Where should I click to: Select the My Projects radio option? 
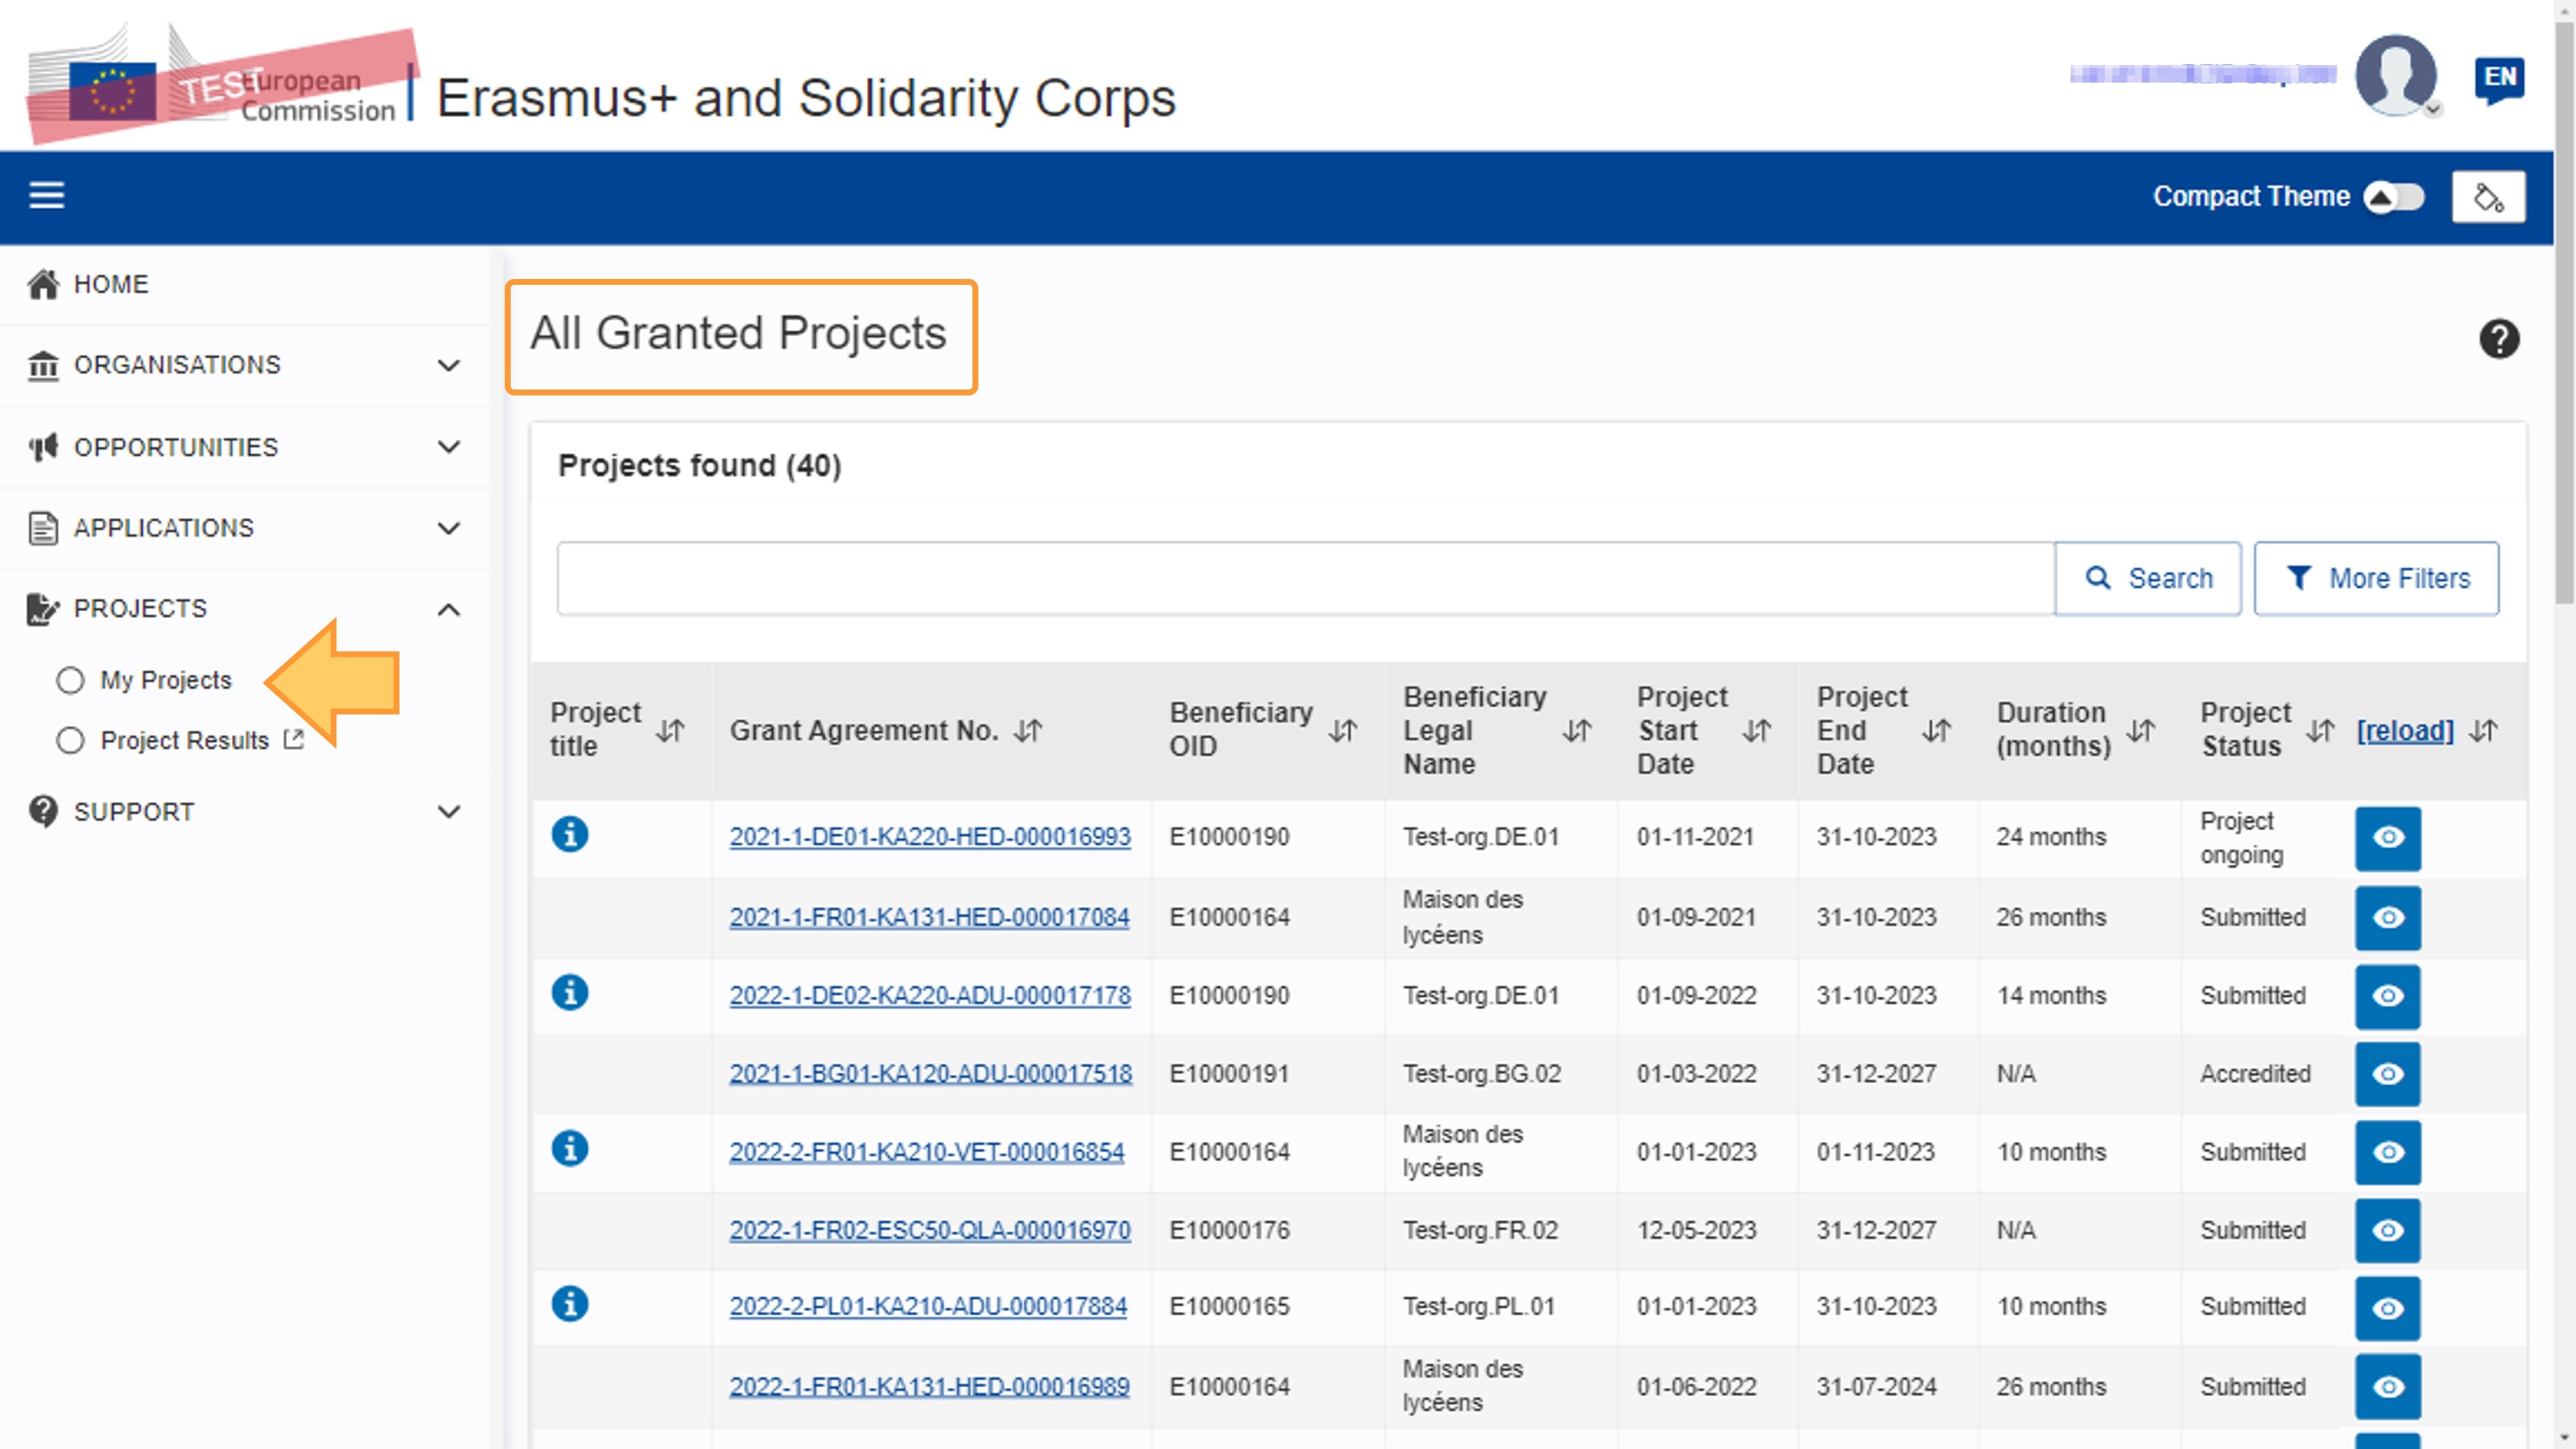(70, 680)
